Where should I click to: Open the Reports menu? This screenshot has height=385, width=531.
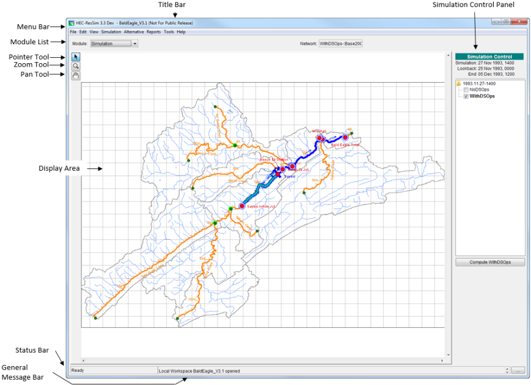point(153,31)
